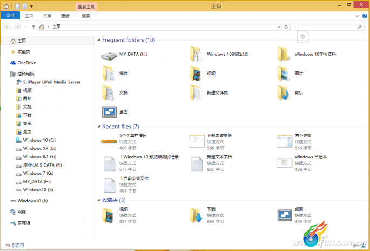370x251 pixels.
Task: Select JINHUA'S DATA (F:) drive
Action: tap(39, 165)
